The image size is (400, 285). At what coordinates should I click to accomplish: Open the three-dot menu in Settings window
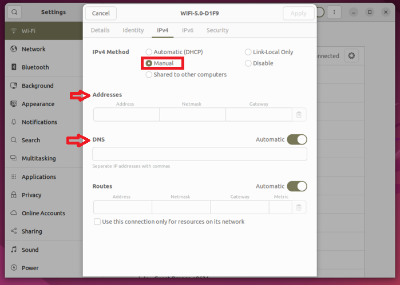pyautogui.click(x=334, y=12)
